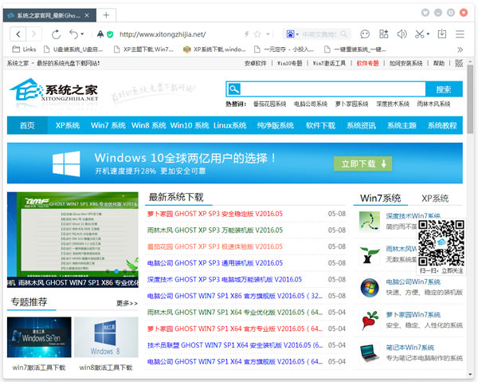Click into the site search input box
The height and width of the screenshot is (382, 478).
pyautogui.click(x=333, y=89)
